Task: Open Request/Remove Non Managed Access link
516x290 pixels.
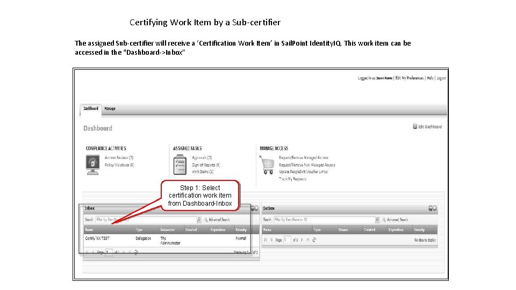Action: click(x=307, y=165)
